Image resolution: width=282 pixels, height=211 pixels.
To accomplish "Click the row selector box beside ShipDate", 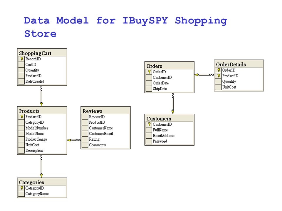I will click(x=149, y=89).
